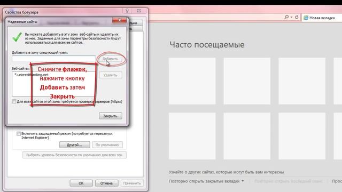342x192 pixels.
Task: Click Применить in Свойства браузера
Action: 132,183
